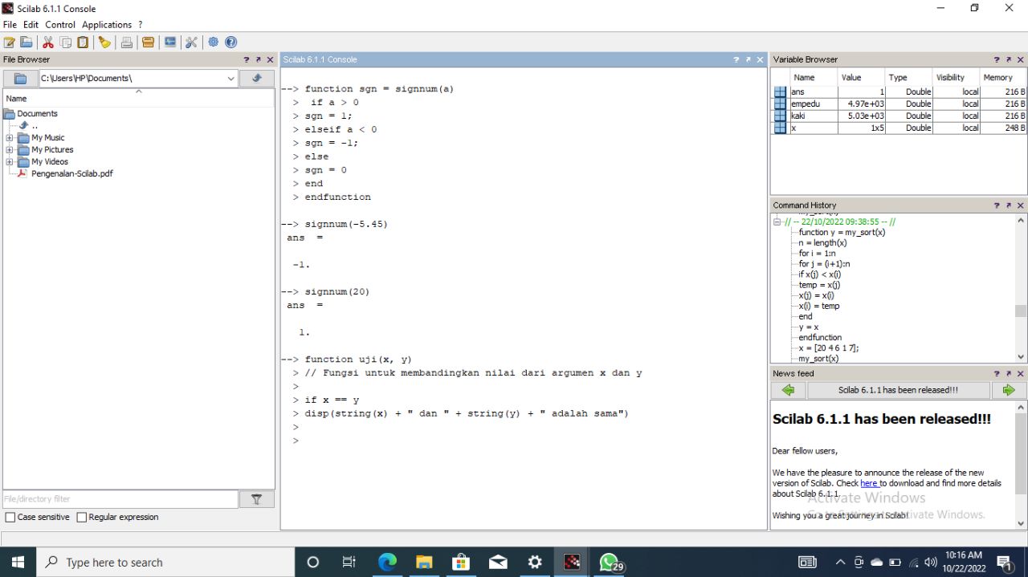
Task: Show next news feed item
Action: click(x=1009, y=390)
